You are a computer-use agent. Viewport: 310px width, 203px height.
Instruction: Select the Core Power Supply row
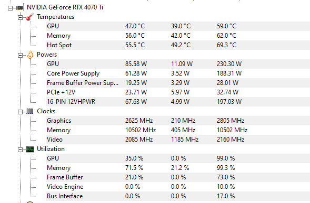(178, 73)
